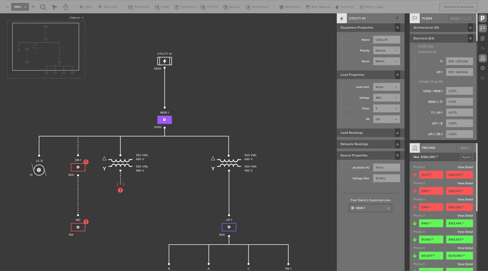Image resolution: width=488 pixels, height=271 pixels.
Task: Click the DB-1 error badge
Action: tap(86, 162)
